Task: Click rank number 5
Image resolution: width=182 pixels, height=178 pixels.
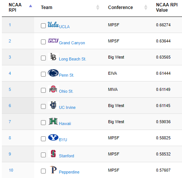Action: [10, 89]
